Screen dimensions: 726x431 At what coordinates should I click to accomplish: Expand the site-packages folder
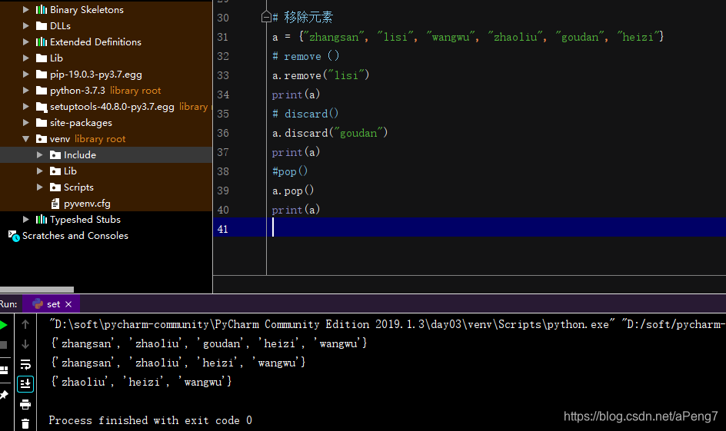26,123
